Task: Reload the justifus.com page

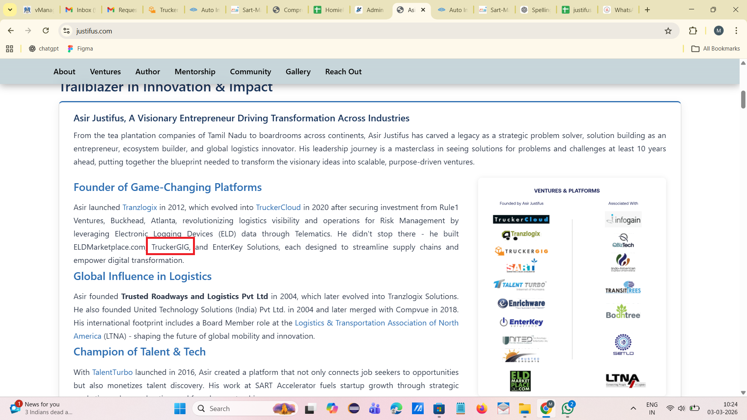Action: (46, 31)
